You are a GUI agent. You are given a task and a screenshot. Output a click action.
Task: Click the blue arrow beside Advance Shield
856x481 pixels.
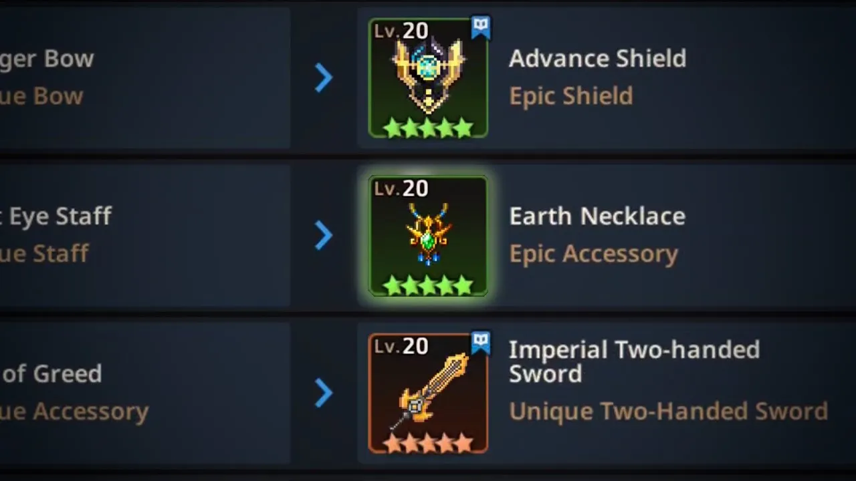324,78
